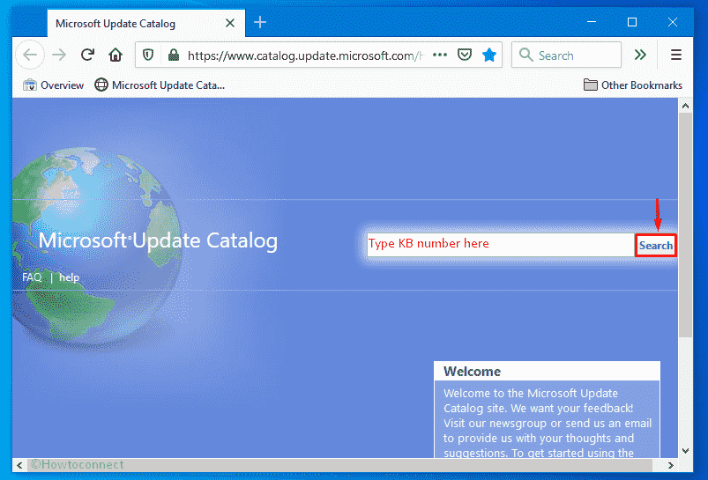Click the Microsoft Update Catalog page title

tap(158, 240)
